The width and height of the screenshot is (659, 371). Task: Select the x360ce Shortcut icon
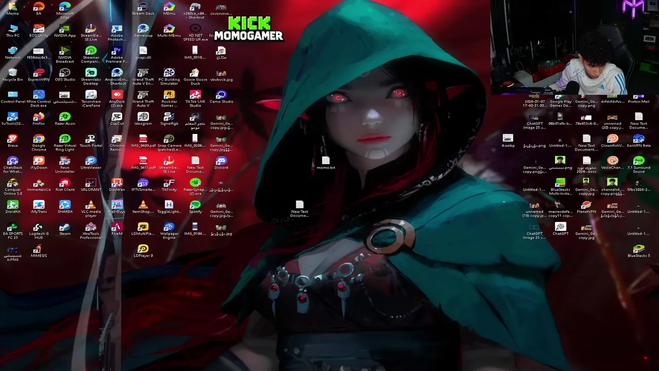coord(195,9)
